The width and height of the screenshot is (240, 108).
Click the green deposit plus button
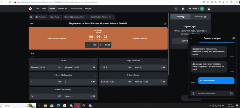(202, 9)
